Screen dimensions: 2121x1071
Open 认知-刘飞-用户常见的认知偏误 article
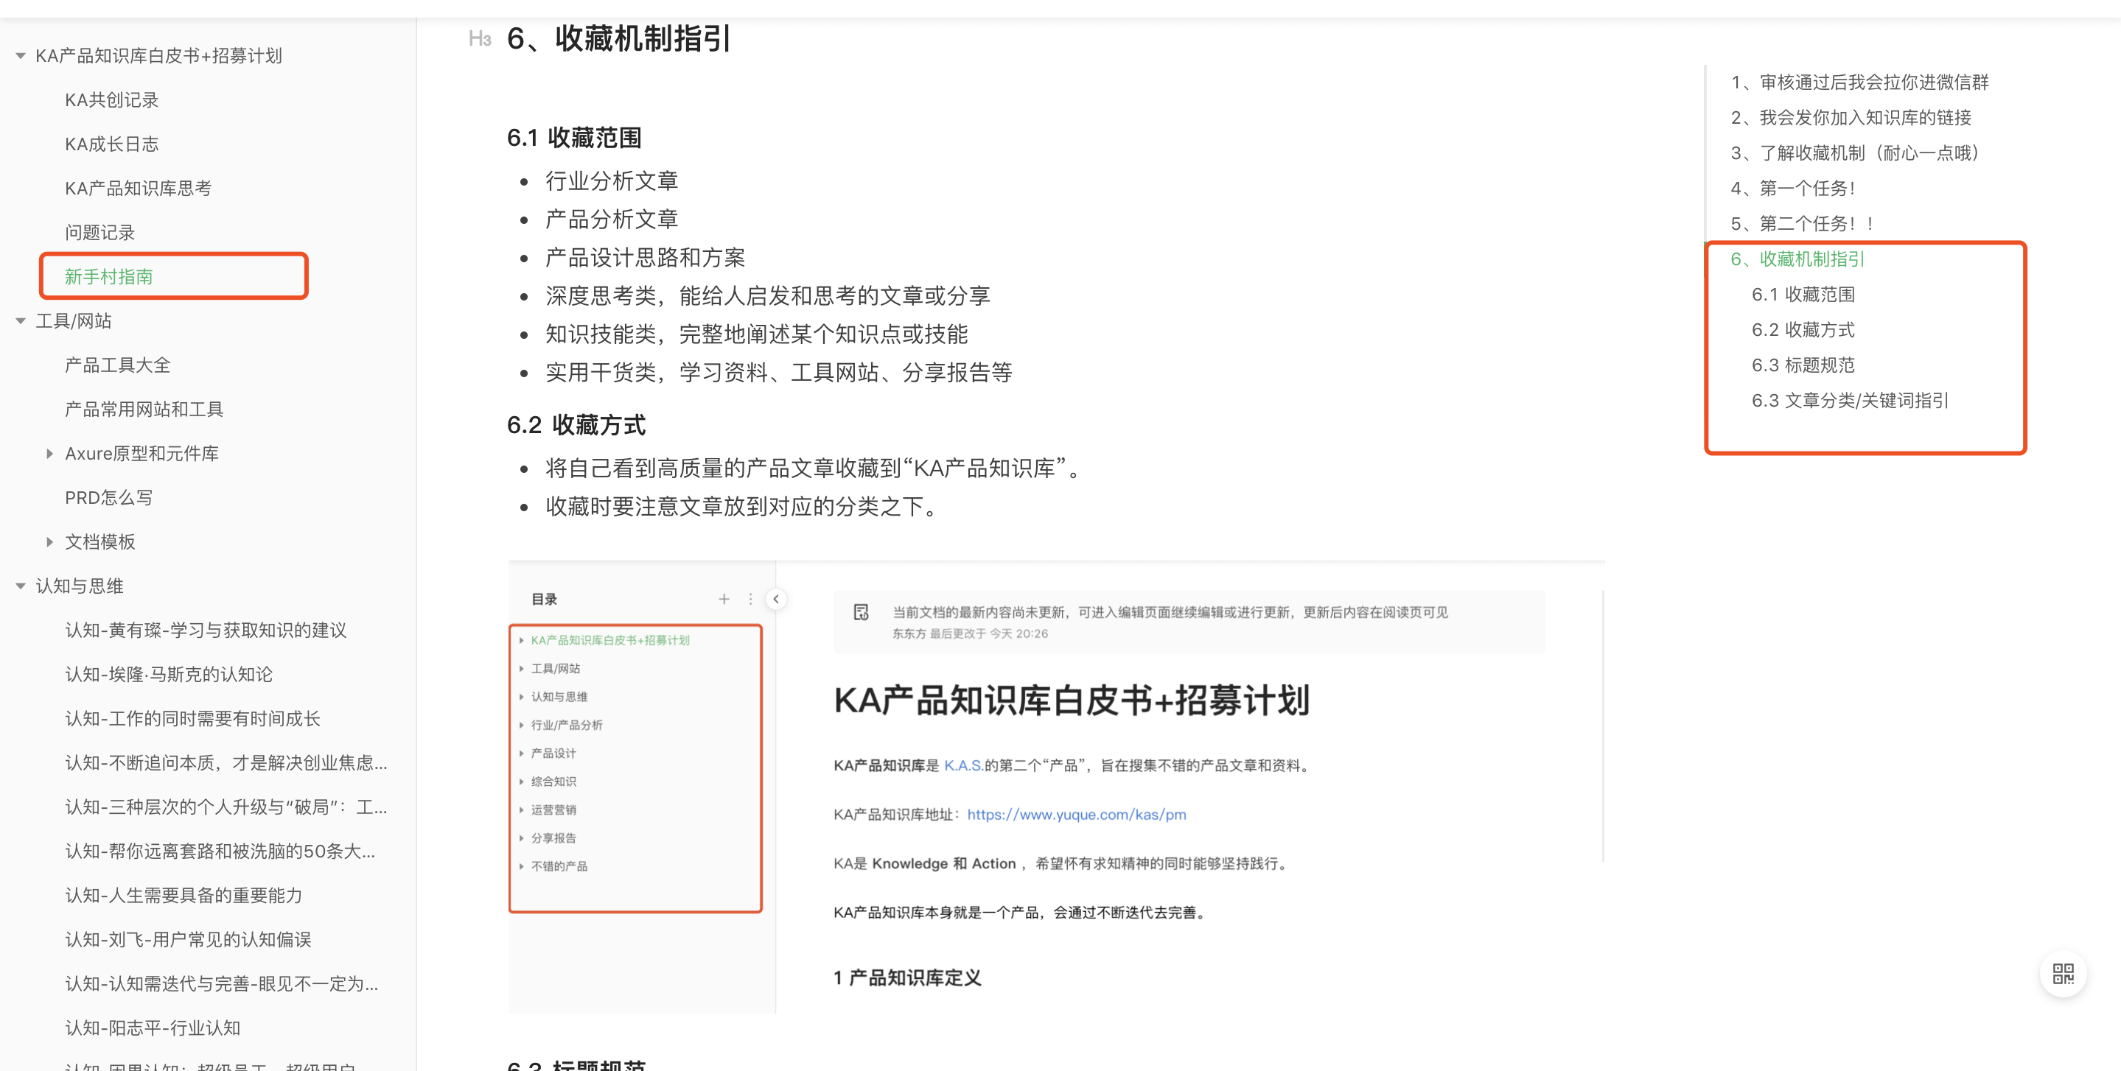[x=188, y=939]
